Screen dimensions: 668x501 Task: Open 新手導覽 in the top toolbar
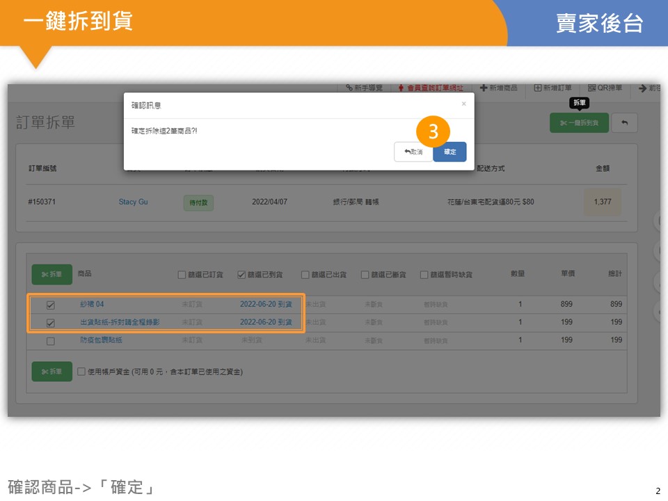(x=365, y=88)
